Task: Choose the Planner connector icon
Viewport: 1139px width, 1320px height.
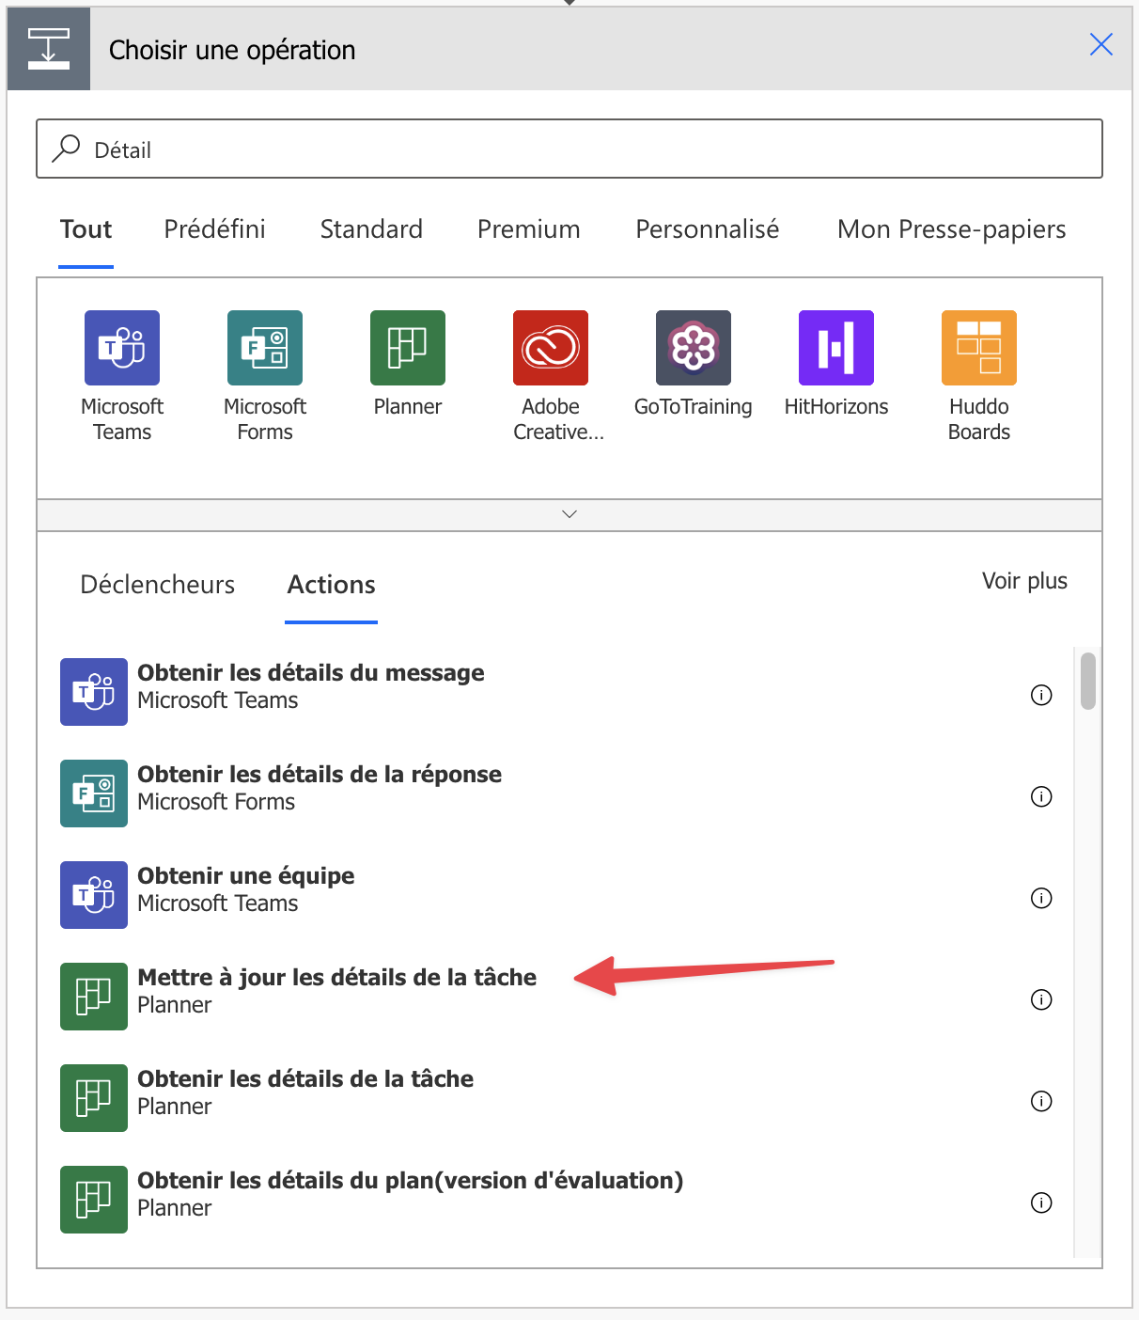Action: 408,348
